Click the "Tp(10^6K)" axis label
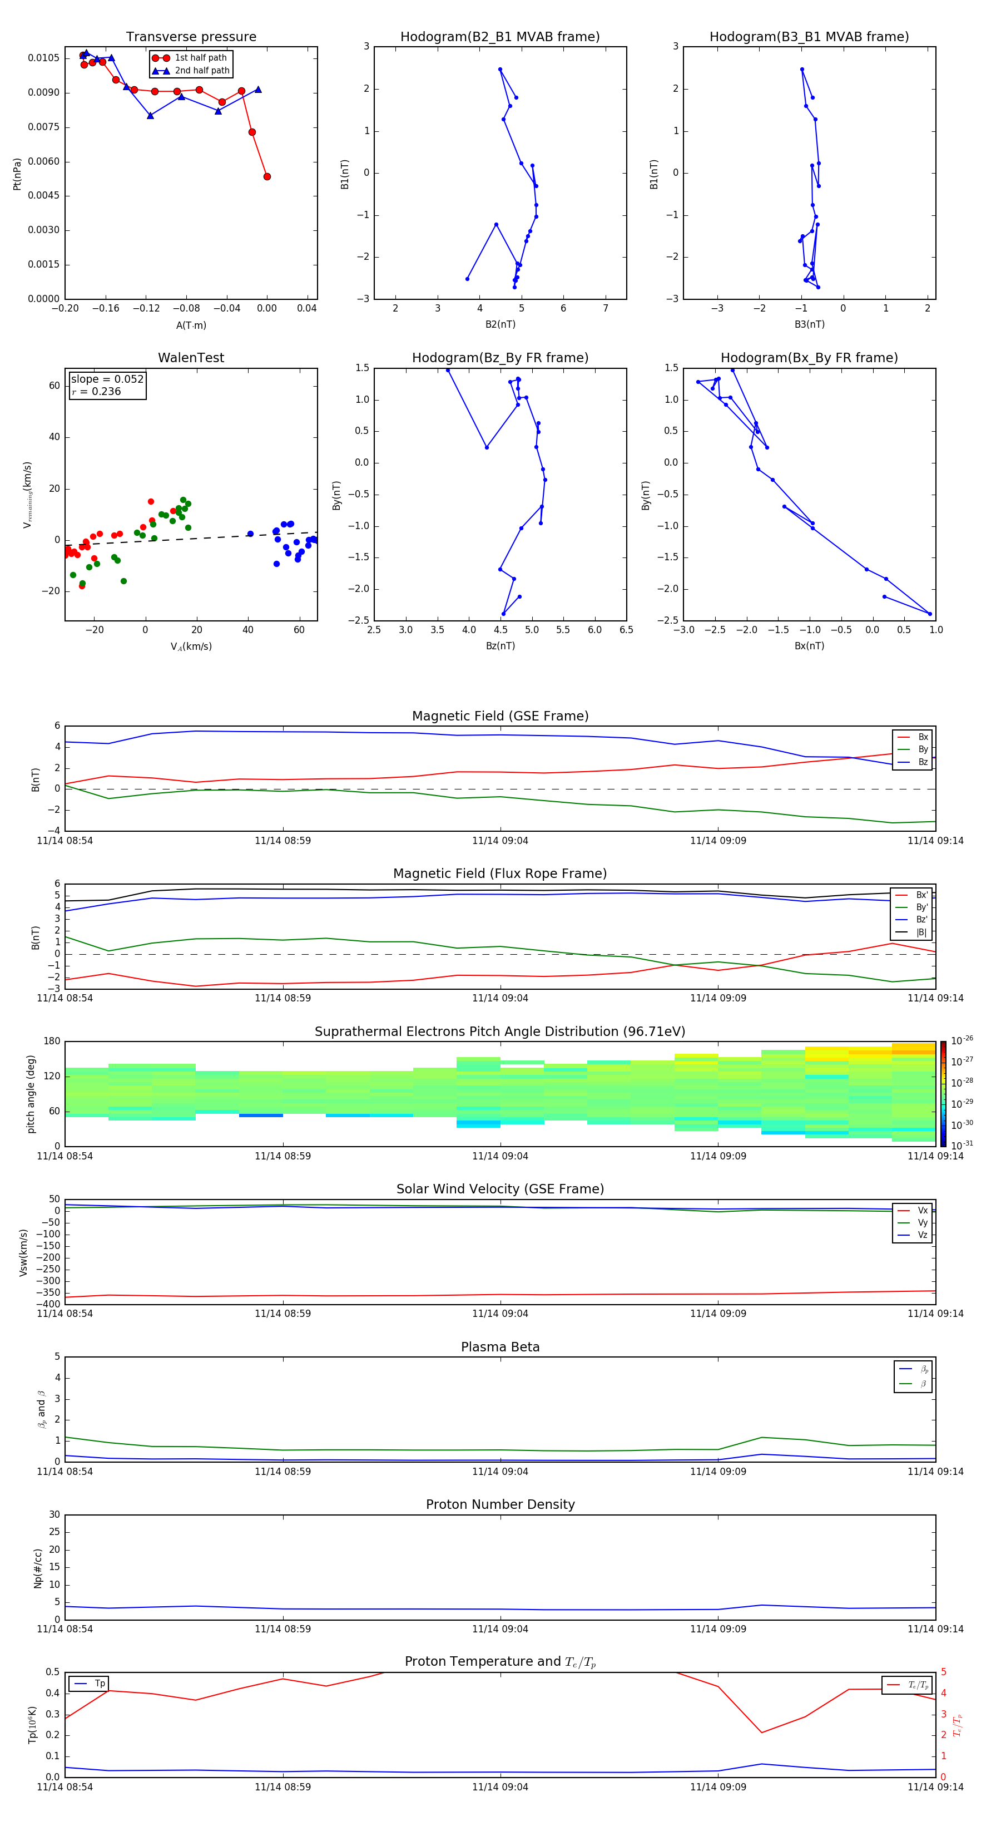 pos(32,1725)
